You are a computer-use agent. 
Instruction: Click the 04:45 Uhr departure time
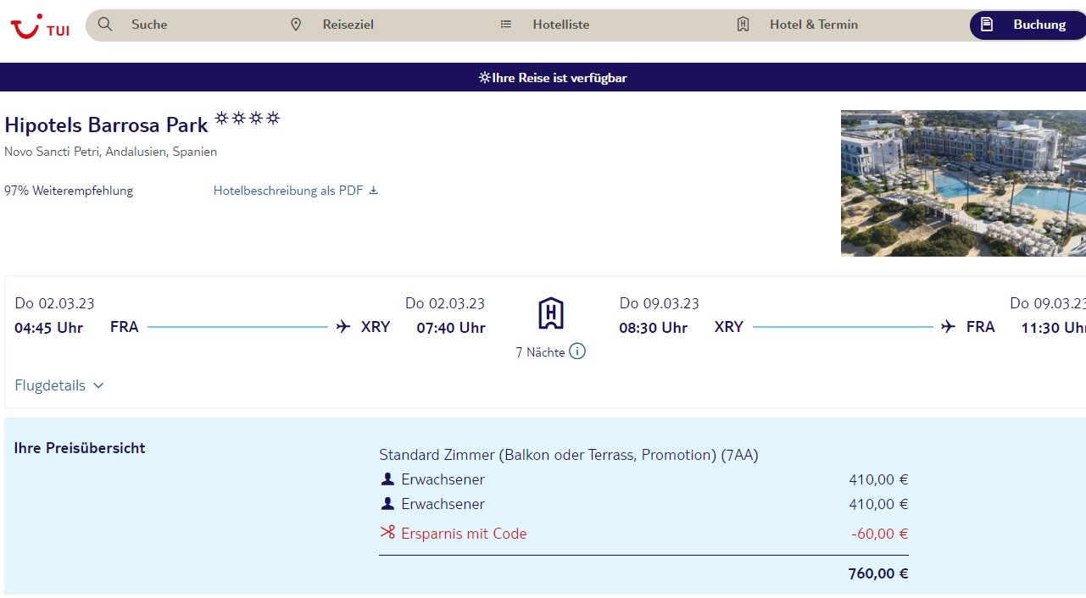point(48,328)
